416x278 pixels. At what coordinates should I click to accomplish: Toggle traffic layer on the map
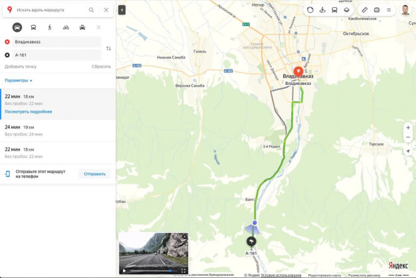(310, 10)
